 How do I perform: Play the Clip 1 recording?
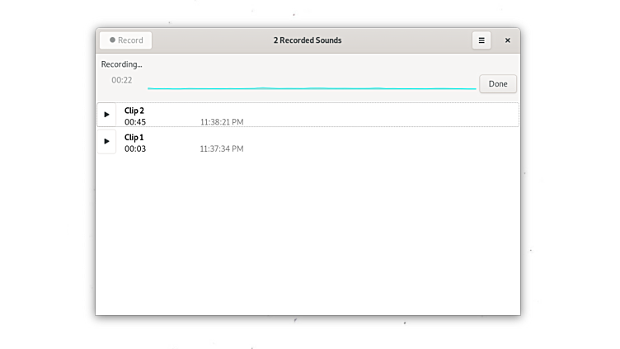click(x=106, y=141)
